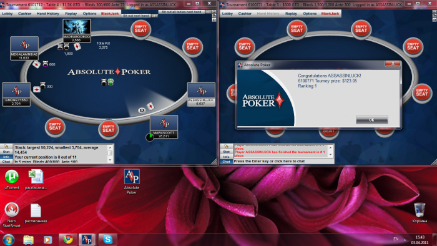The height and width of the screenshot is (246, 437).
Task: Switch to Stat tab in Table 3 window
Action: (x=226, y=152)
